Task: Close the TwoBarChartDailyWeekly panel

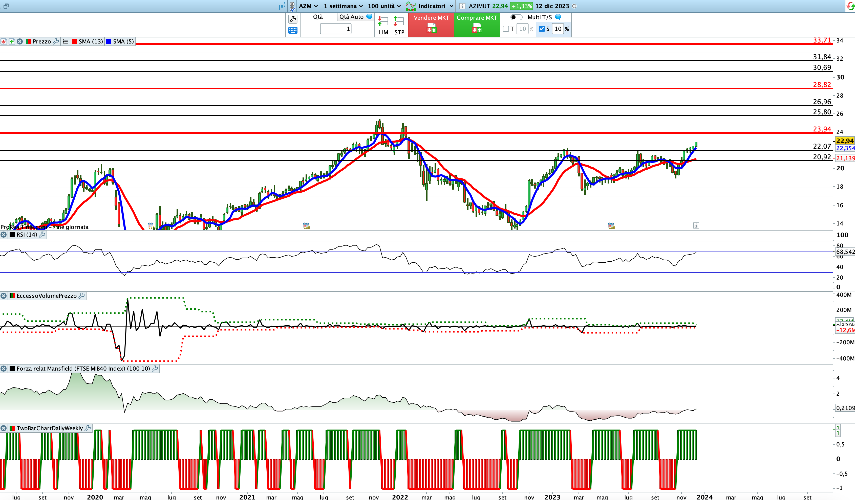Action: [x=3, y=428]
